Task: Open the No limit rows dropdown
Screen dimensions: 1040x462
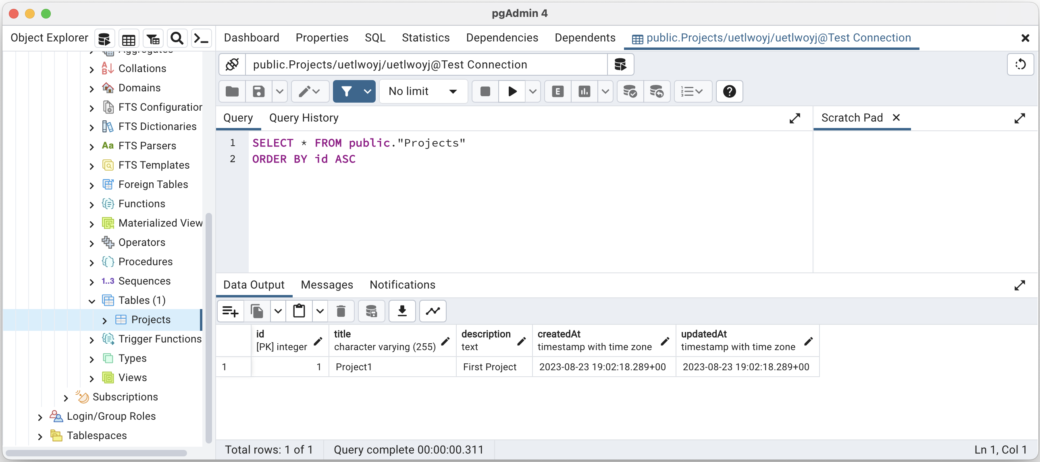Action: click(423, 91)
